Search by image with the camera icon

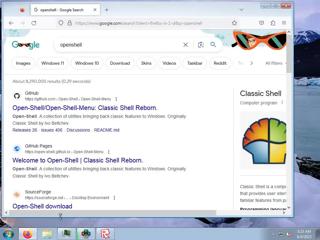pyautogui.click(x=201, y=45)
